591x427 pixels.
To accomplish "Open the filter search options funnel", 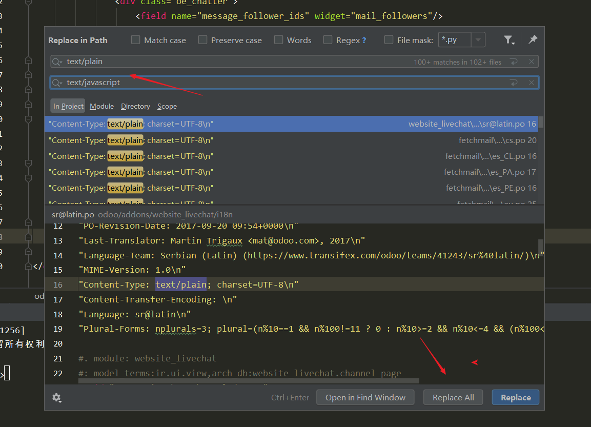I will coord(509,39).
